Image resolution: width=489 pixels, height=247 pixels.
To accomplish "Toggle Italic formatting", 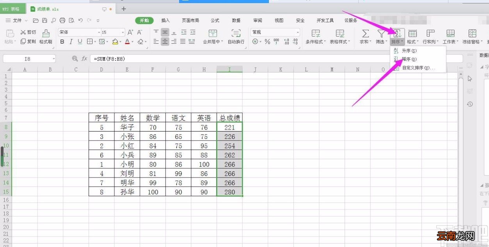I will point(71,41).
